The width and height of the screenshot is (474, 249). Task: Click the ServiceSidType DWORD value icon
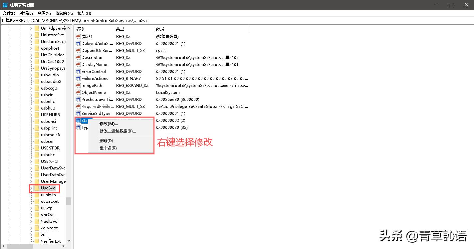(x=78, y=114)
